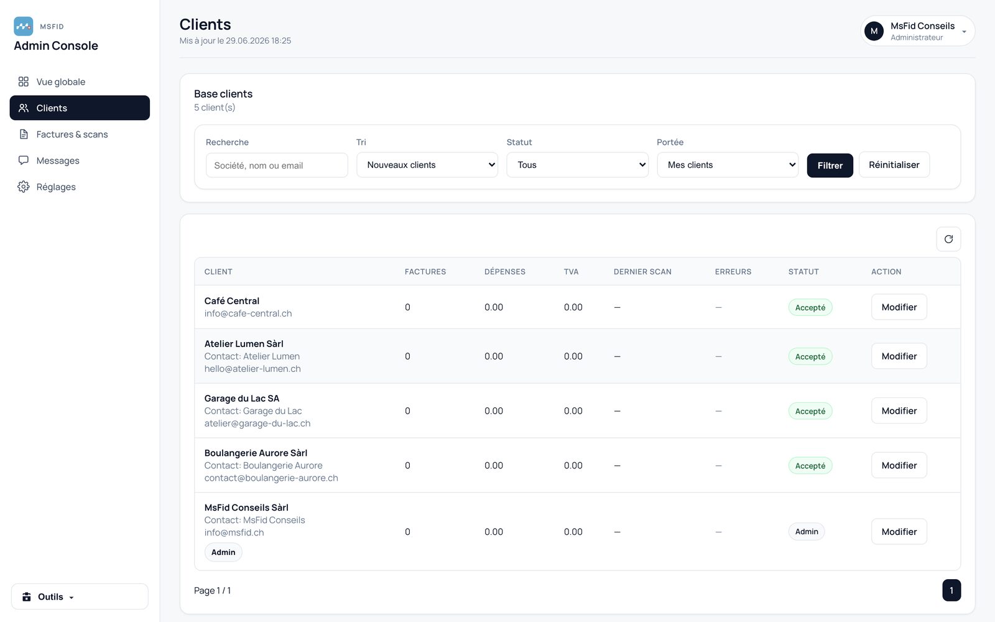Image resolution: width=995 pixels, height=622 pixels.
Task: Expand the Outils menu
Action: click(x=80, y=596)
